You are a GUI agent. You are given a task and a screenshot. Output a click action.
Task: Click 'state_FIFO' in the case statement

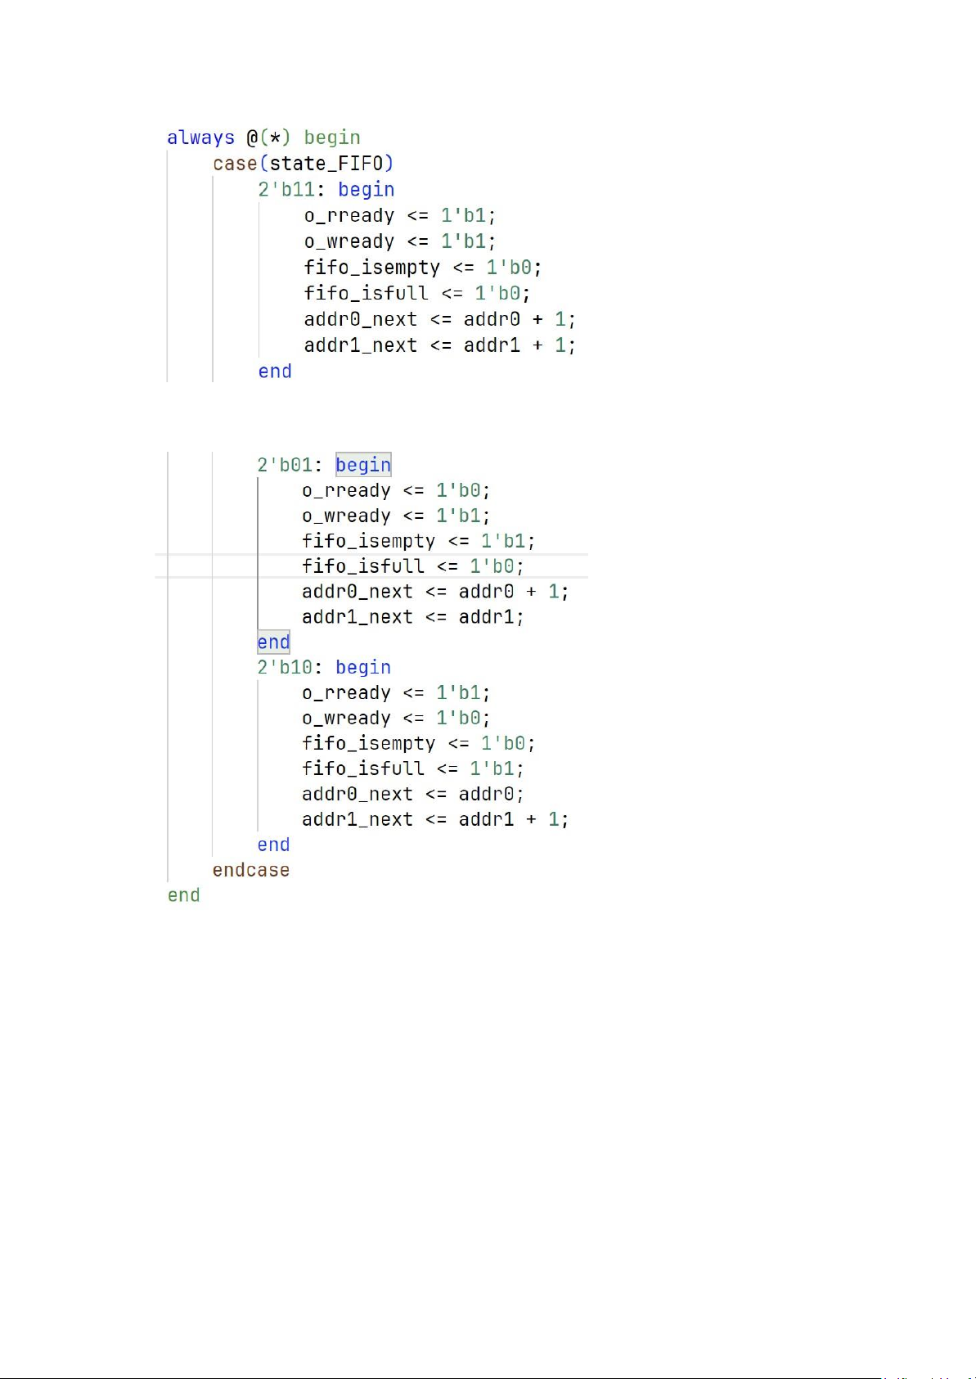(326, 164)
